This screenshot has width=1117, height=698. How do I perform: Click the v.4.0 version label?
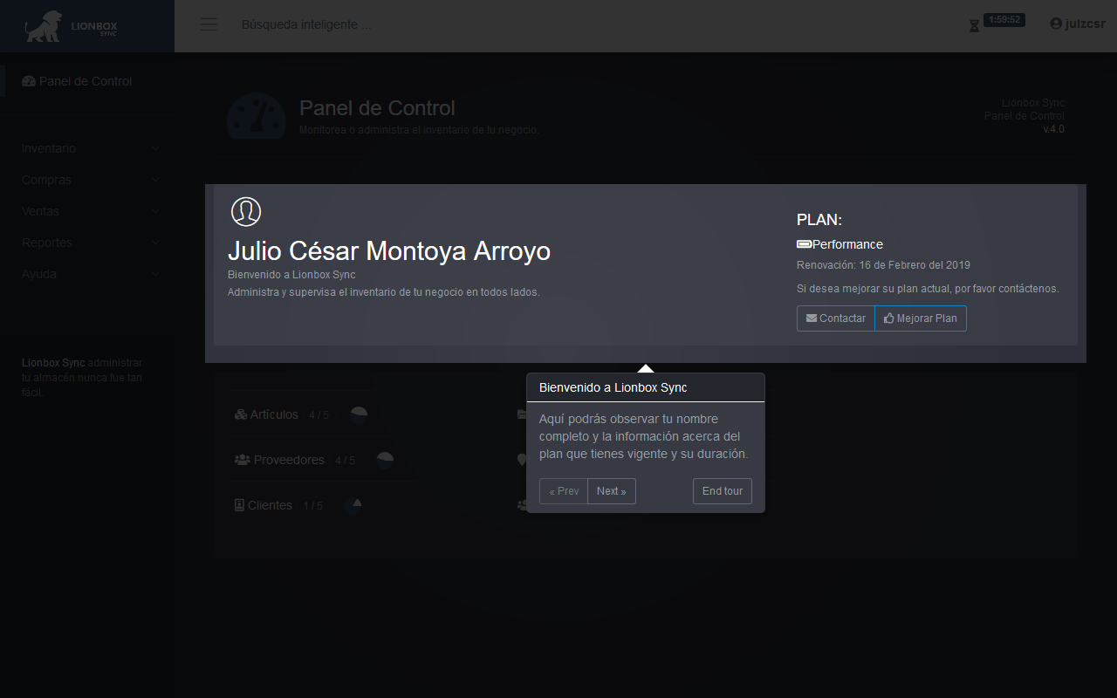tap(1053, 129)
